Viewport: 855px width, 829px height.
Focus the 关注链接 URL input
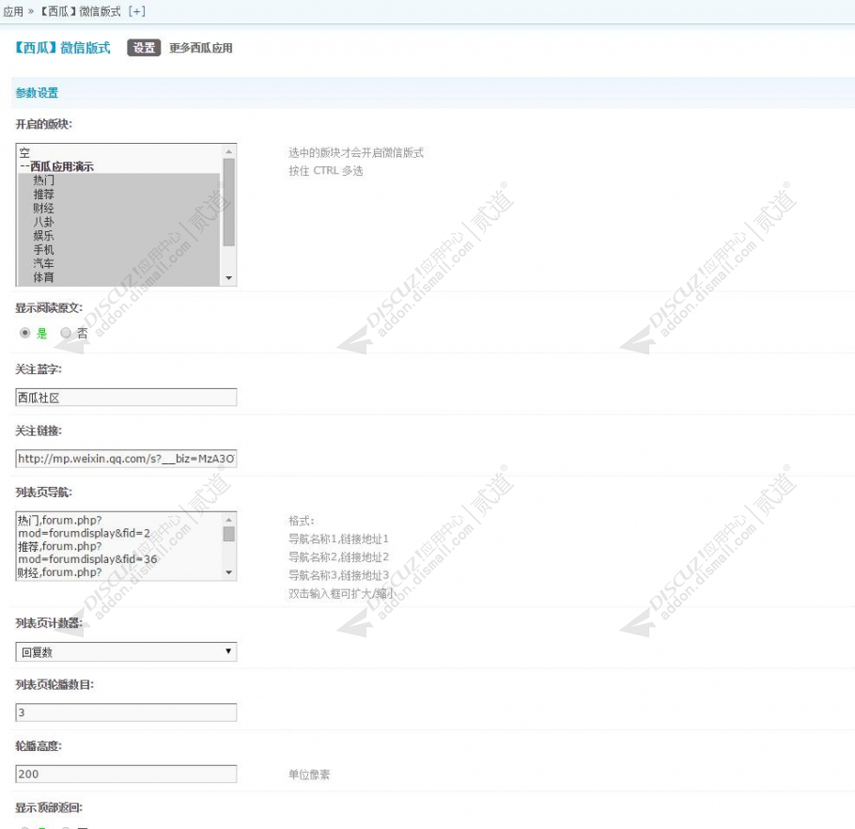pos(126,459)
